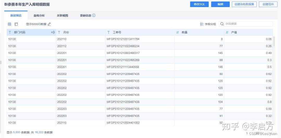Screen dimensions: 281x138
Task: Switch to table grid view icon
Action: (x=10, y=24)
